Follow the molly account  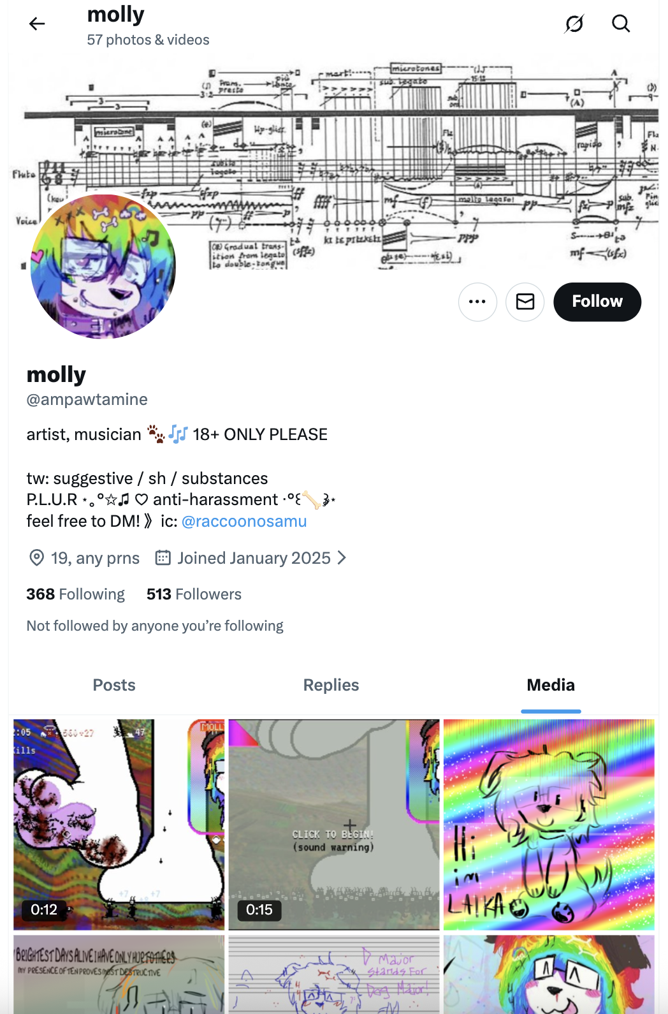click(x=597, y=302)
